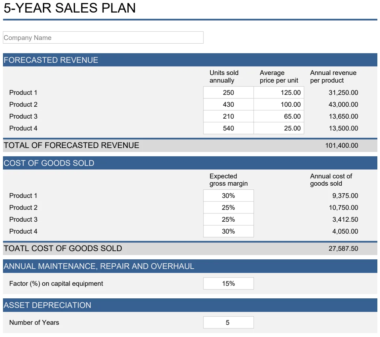Click Product 4 average price 25.00

pyautogui.click(x=279, y=128)
